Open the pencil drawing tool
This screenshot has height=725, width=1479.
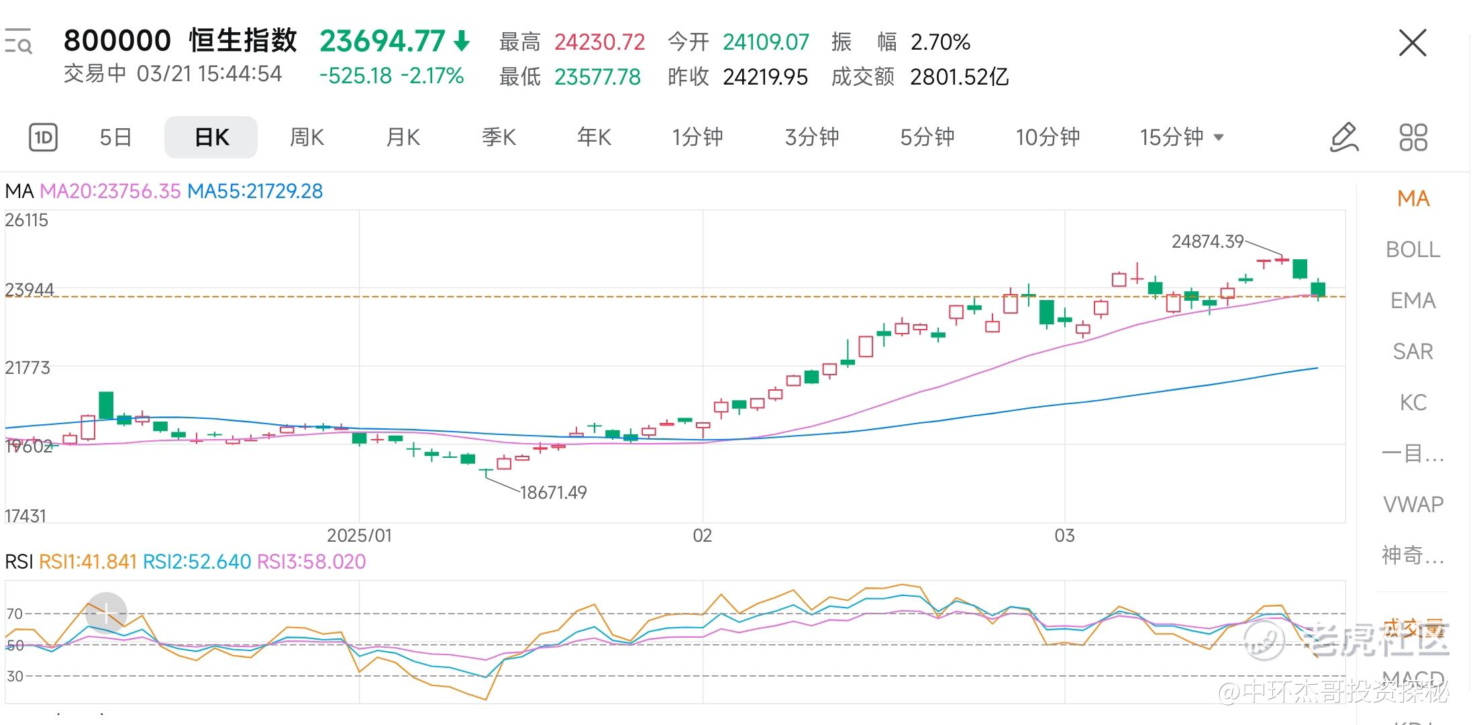coord(1344,138)
